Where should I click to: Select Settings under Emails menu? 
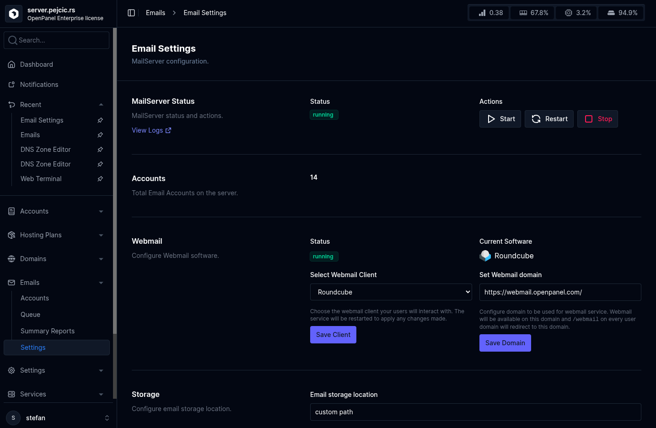[x=57, y=348]
